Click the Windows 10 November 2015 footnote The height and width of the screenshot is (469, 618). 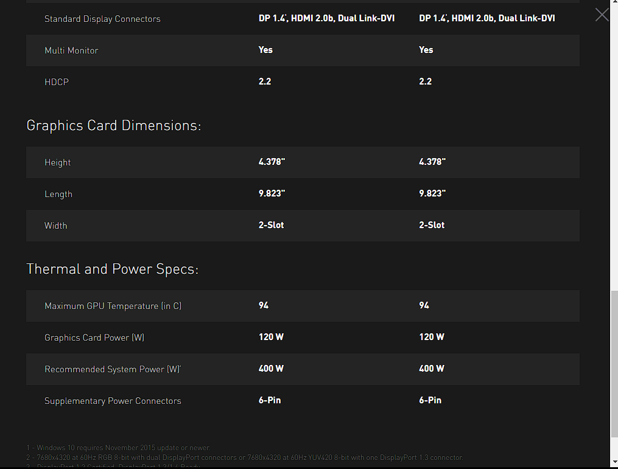[119, 448]
